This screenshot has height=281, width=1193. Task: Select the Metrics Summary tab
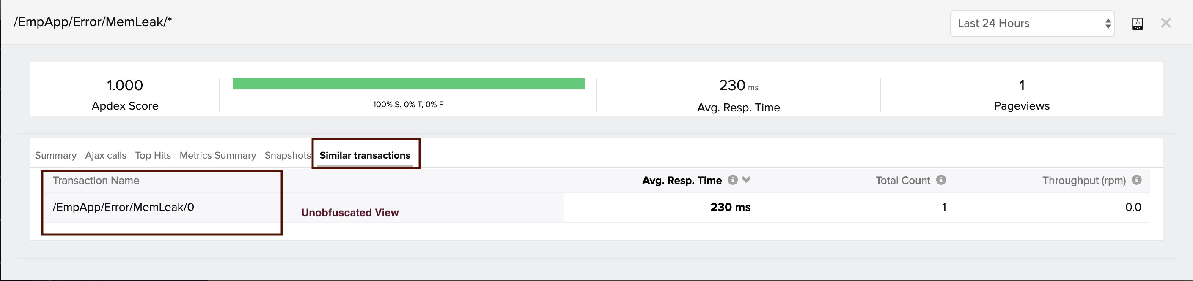tap(218, 155)
